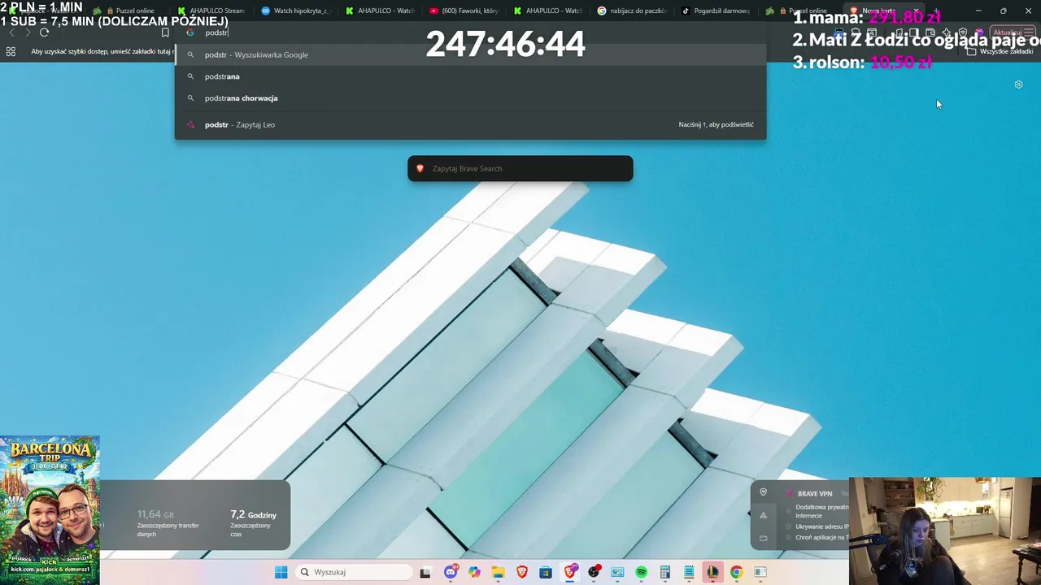Open Spotify from the taskbar
This screenshot has height=585, width=1041.
pyautogui.click(x=641, y=572)
